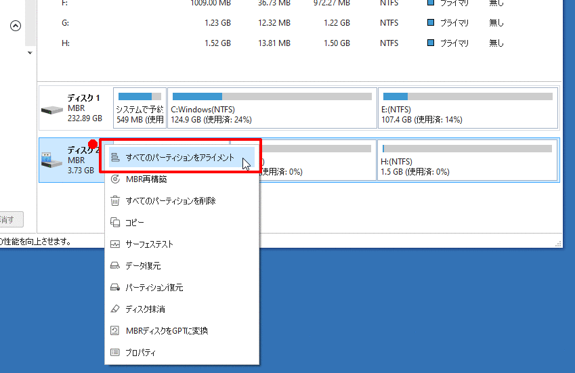Screen dimensions: 575x373
Task: Click the MBR再構築 rebuild icon
Action: click(x=115, y=179)
